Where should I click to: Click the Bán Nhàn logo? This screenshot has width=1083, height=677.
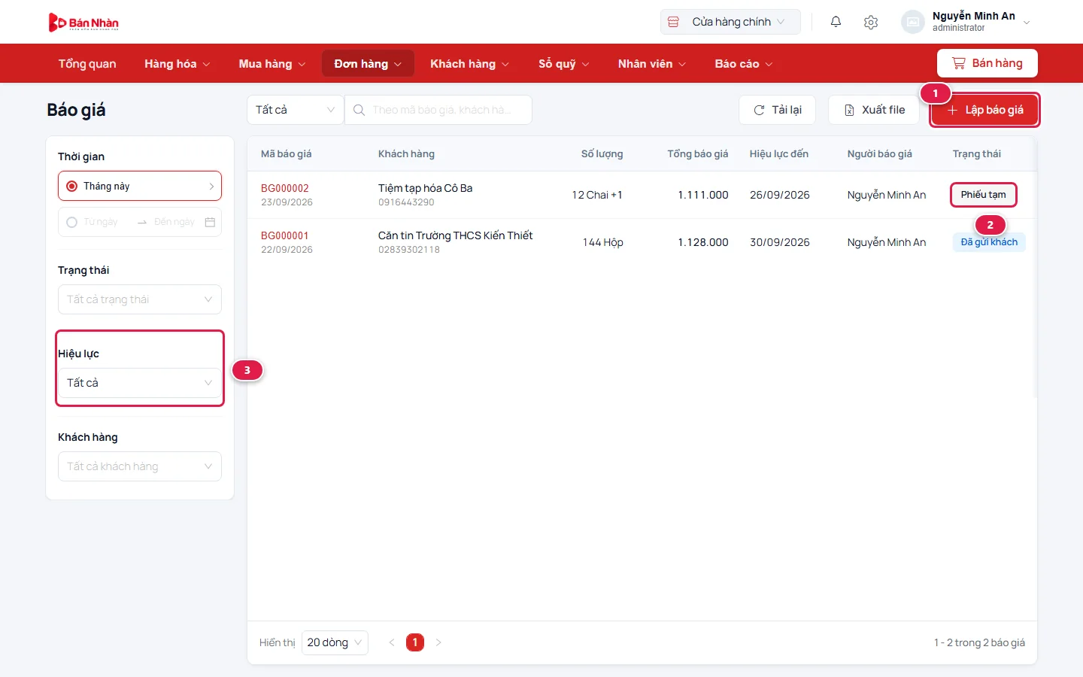(x=83, y=23)
